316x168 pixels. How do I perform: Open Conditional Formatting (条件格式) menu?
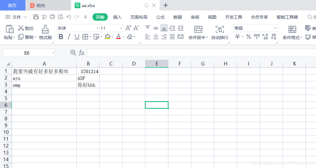coord(292,32)
